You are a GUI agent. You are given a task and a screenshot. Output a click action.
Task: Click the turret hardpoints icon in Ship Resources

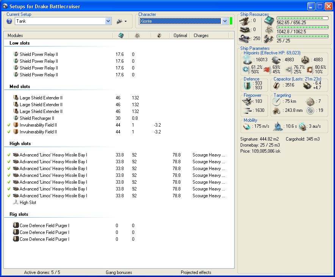[244, 21]
